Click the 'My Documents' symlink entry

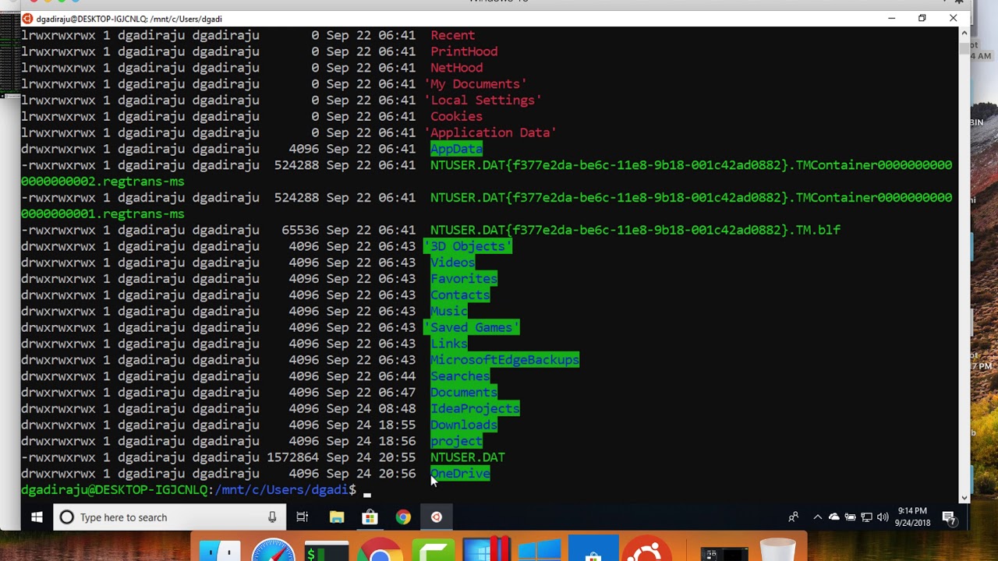475,84
